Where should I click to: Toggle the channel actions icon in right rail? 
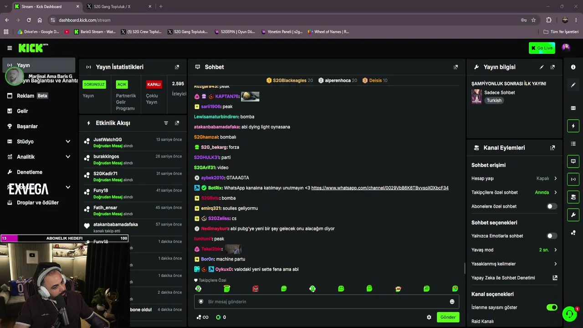coord(573,197)
